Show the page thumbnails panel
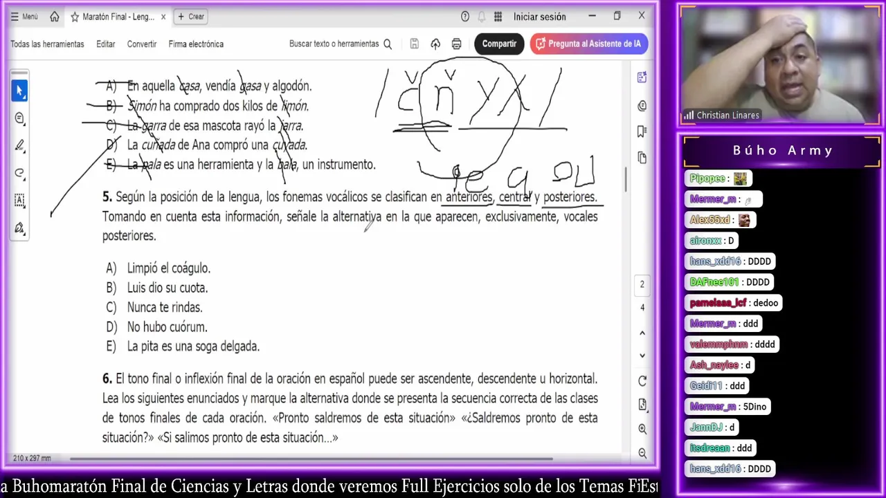 point(642,158)
